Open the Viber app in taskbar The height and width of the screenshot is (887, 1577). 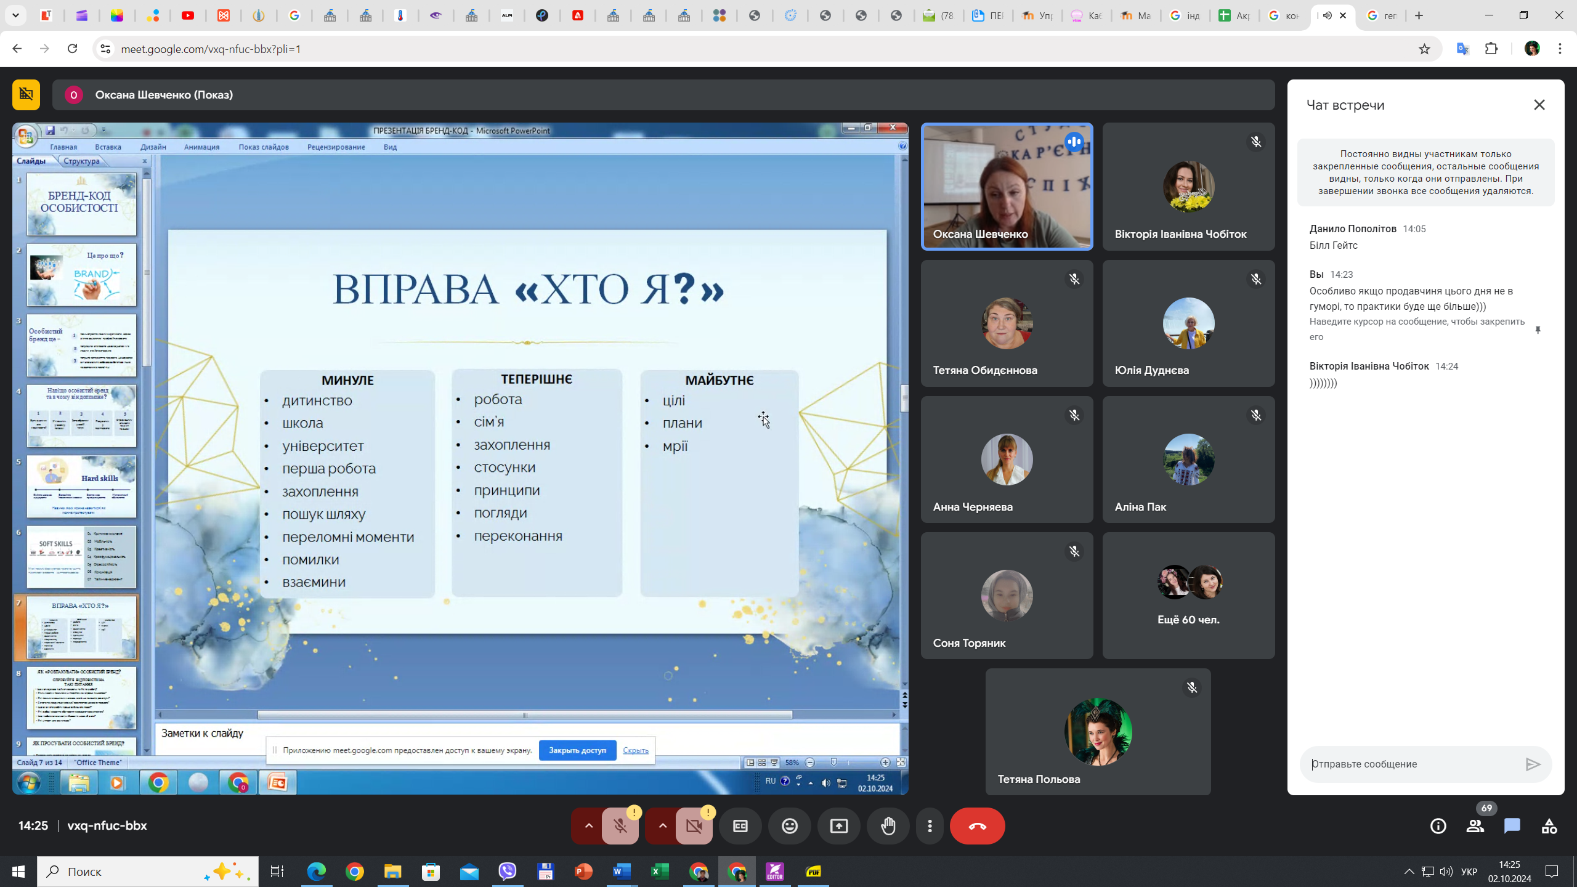click(x=507, y=871)
